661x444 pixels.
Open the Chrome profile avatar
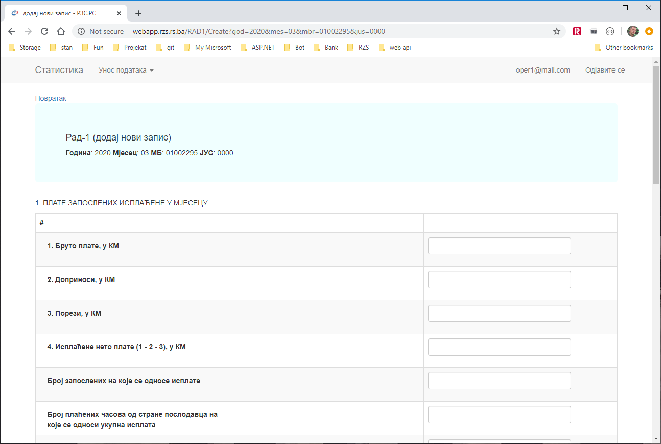(x=633, y=31)
